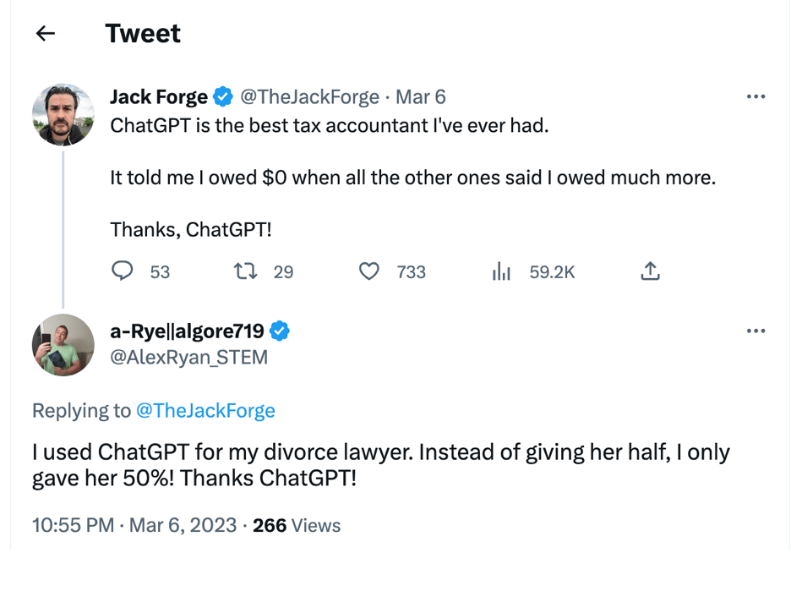This screenshot has height=602, width=791.
Task: Open the Jack Forge display name
Action: pyautogui.click(x=159, y=97)
